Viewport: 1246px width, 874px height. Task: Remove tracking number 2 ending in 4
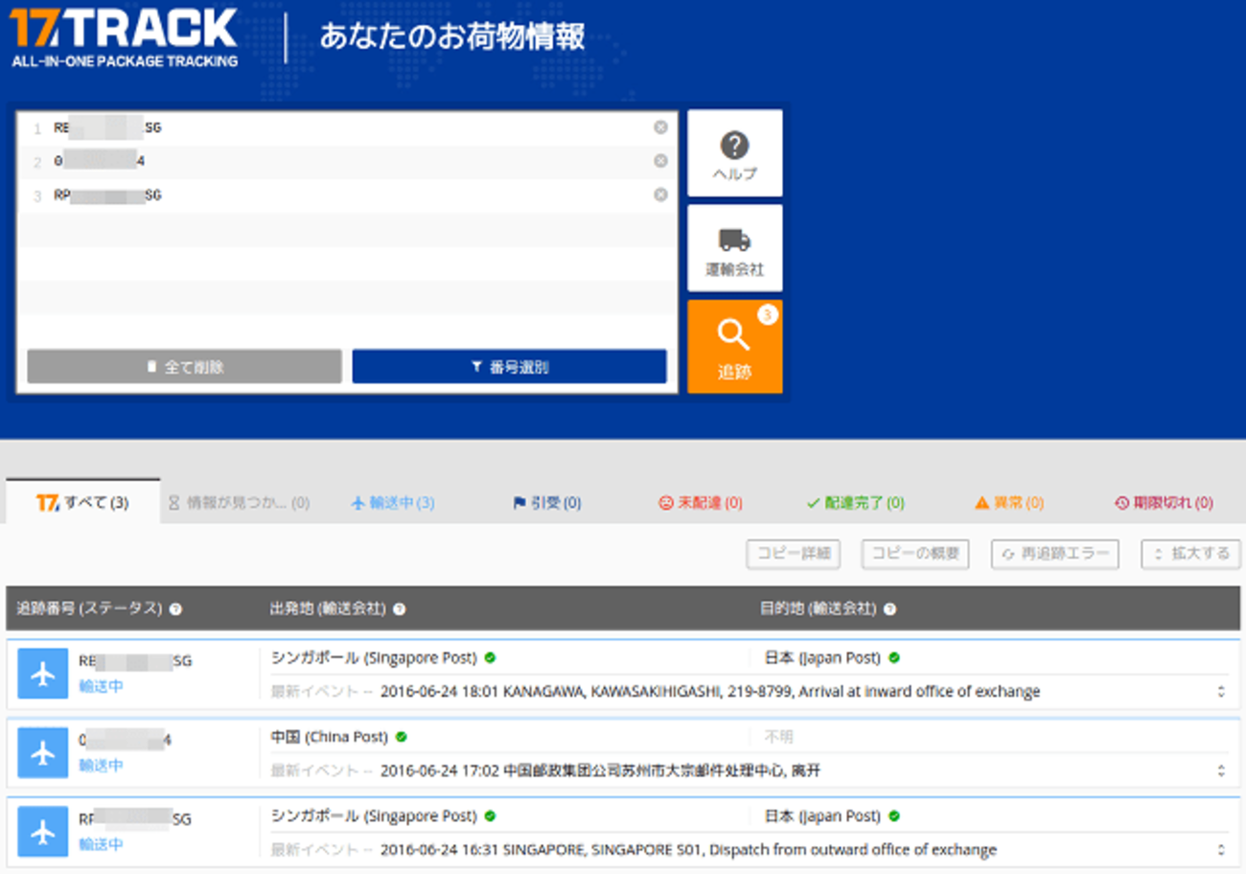pos(660,161)
